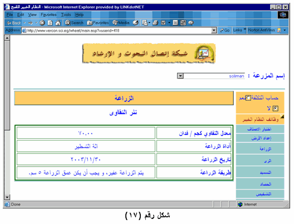This screenshot has height=224, width=294.
Task: Click the arrow beside وظائف النظام الخبير
Action: [282, 117]
